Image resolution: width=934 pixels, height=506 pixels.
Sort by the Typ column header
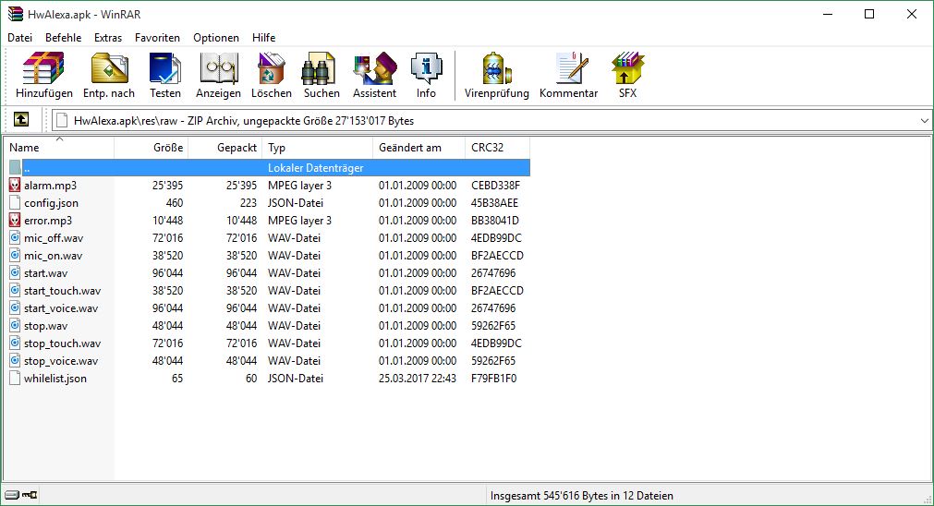317,148
